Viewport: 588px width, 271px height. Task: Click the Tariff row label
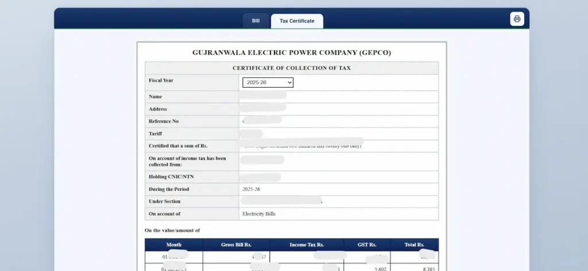[155, 133]
